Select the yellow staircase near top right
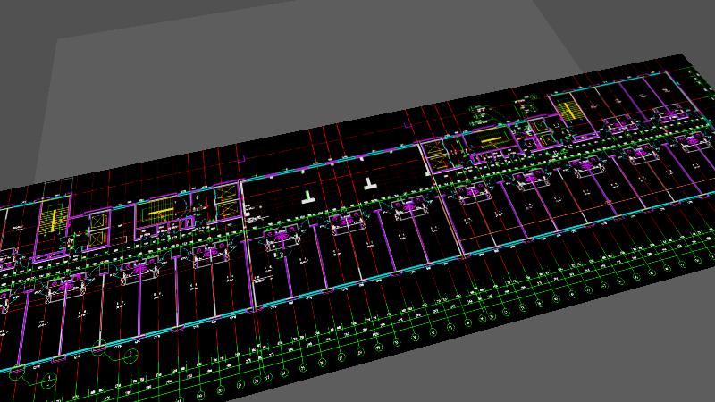Image resolution: width=715 pixels, height=402 pixels. coord(568,111)
